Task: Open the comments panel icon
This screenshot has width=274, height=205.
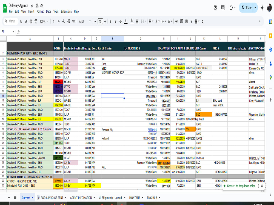Action: (x=223, y=7)
